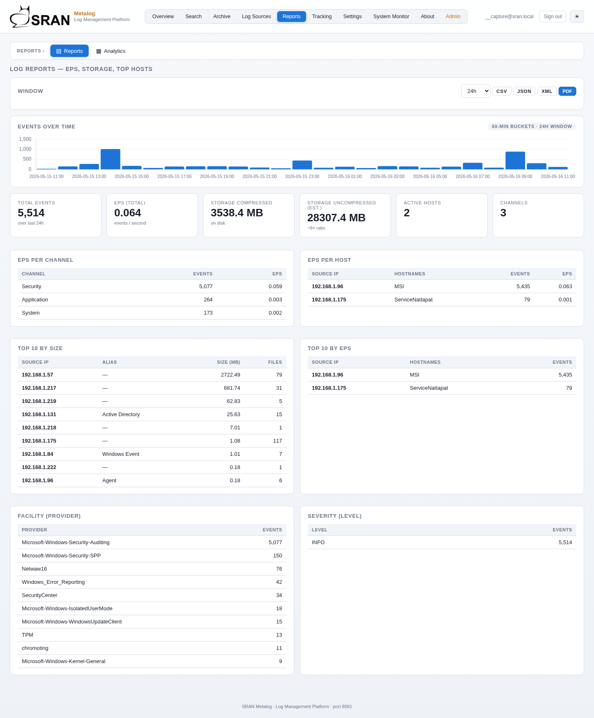Open the Search nav tab
The height and width of the screenshot is (718, 594).
[x=193, y=17]
